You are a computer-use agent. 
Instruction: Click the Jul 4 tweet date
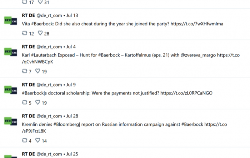click(x=71, y=47)
